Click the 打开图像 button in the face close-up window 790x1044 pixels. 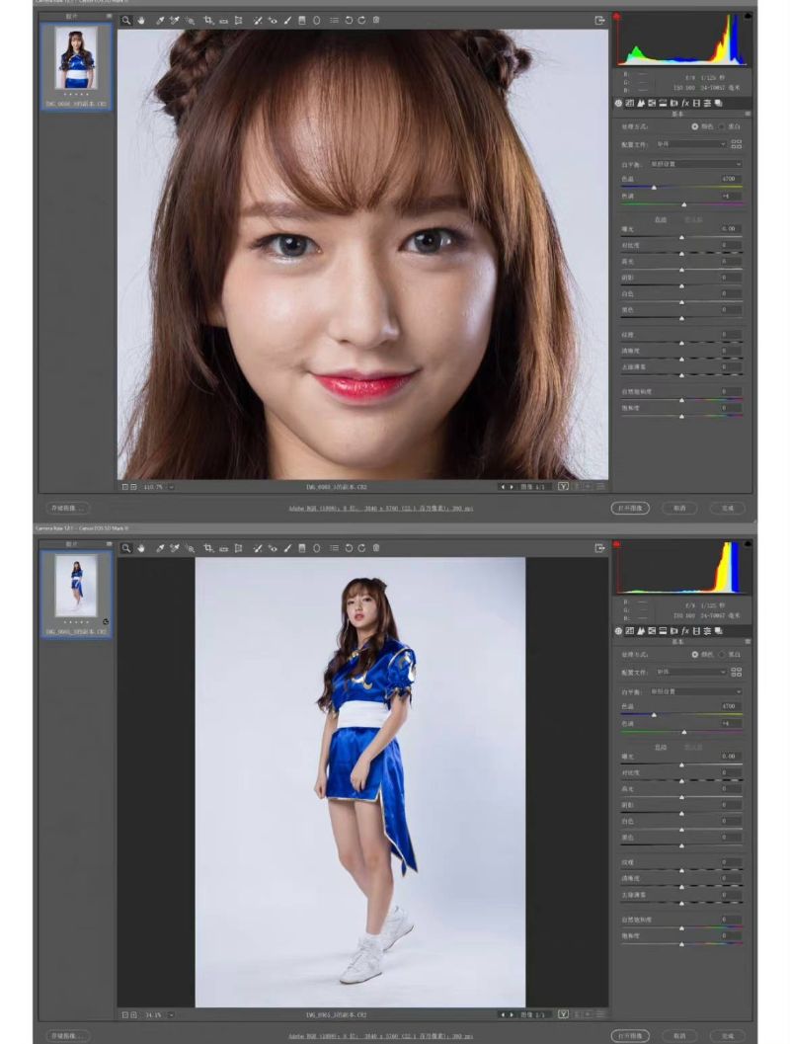click(x=630, y=508)
